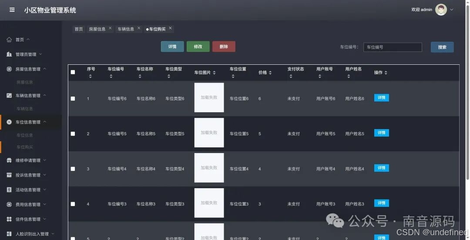Open the 房屋信息 sidebar submenu item

coord(24,82)
